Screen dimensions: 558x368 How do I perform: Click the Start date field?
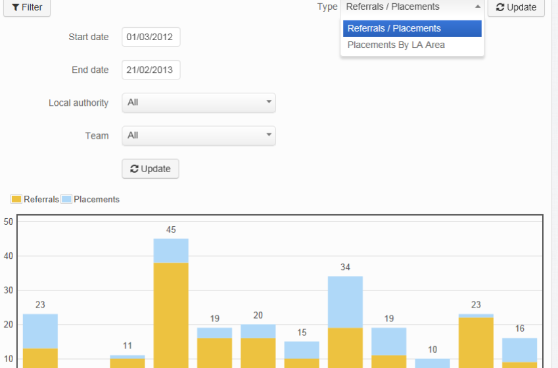(x=151, y=37)
